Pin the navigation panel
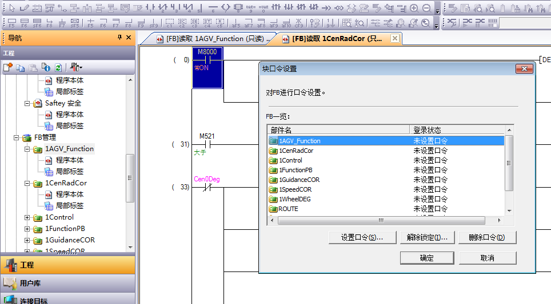 coord(119,38)
